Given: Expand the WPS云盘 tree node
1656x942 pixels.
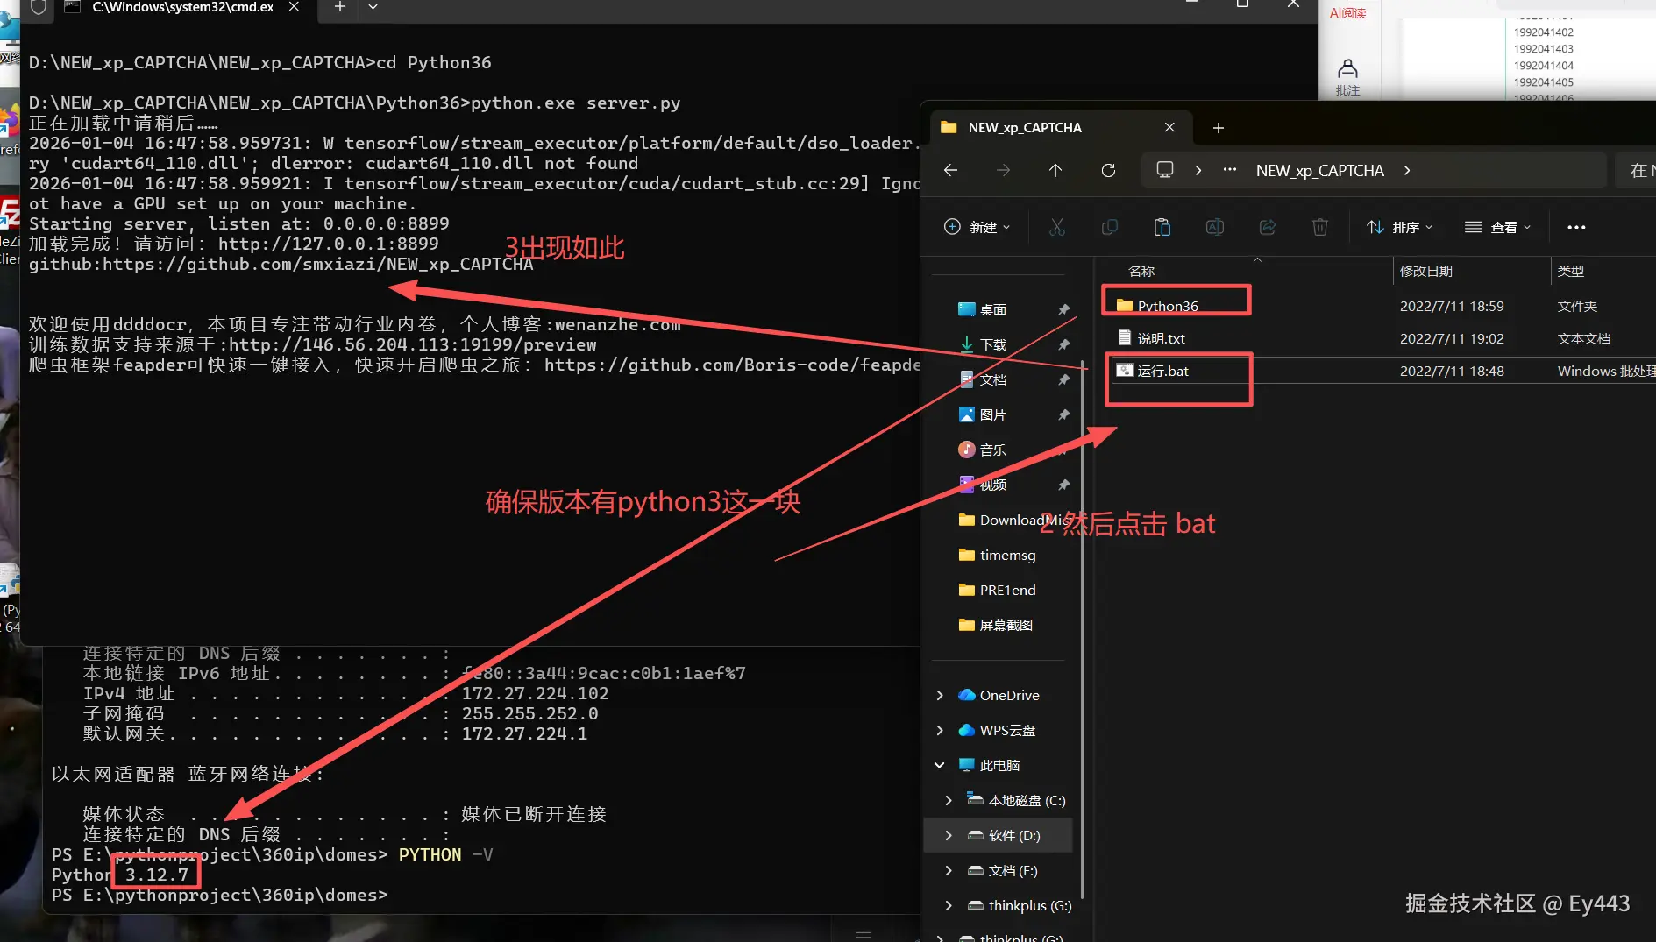Looking at the screenshot, I should point(940,730).
